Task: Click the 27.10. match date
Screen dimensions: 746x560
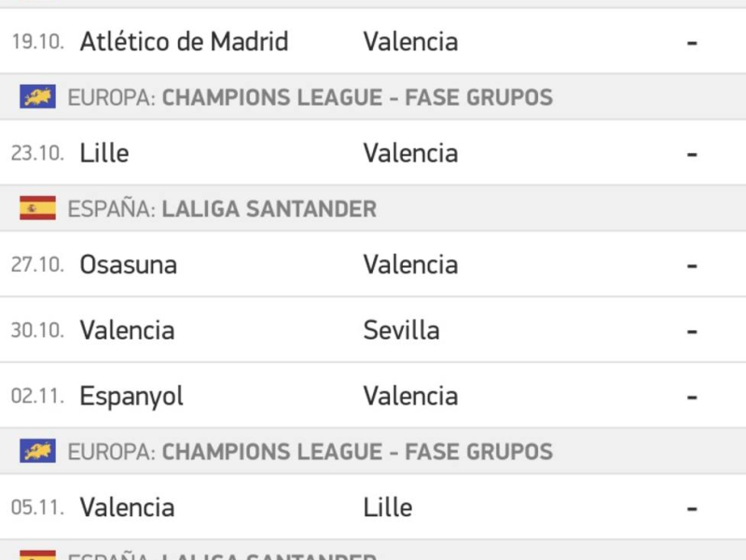Action: (37, 265)
